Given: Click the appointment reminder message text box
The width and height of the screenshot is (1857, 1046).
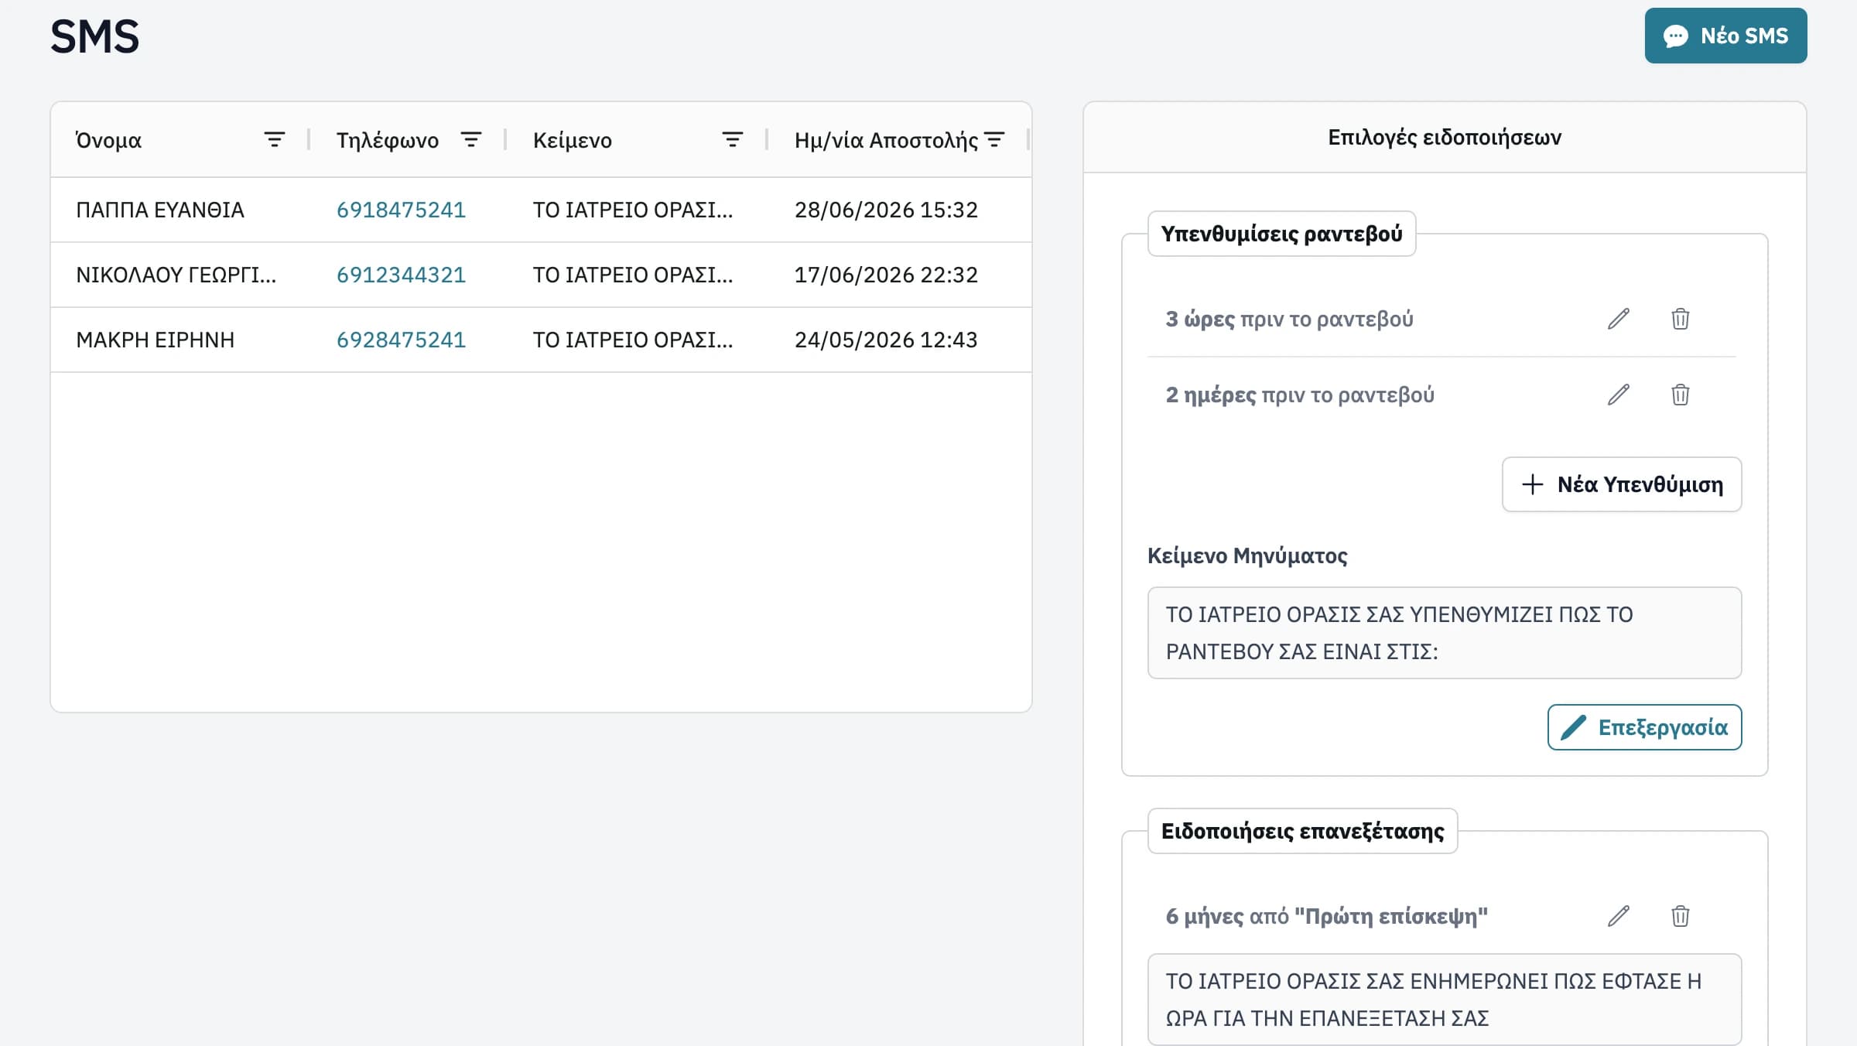Looking at the screenshot, I should pyautogui.click(x=1445, y=633).
